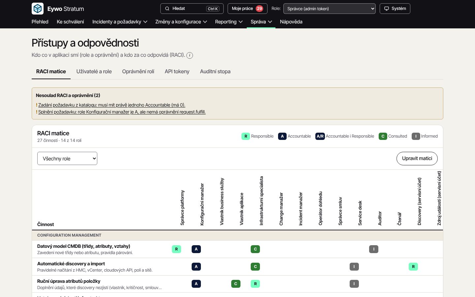Open the Splnění požadavku warning link
Viewport: 475px width, 297px height.
coord(122,112)
